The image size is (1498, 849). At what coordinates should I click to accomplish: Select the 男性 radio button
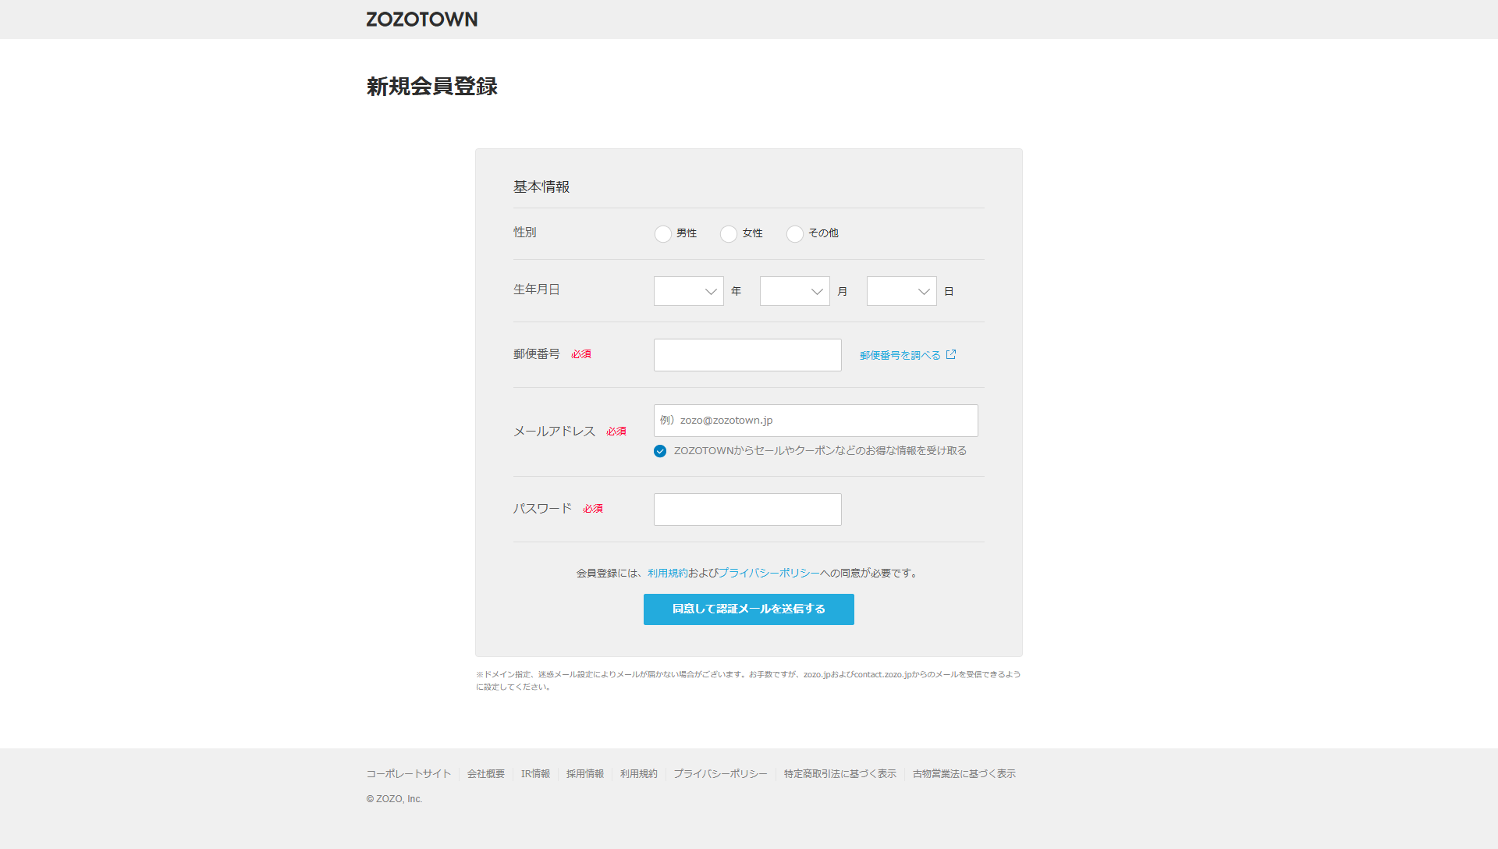click(663, 234)
